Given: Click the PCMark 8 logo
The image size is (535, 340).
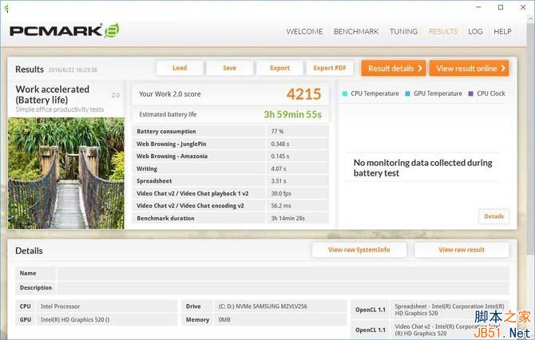Looking at the screenshot, I should coord(65,30).
